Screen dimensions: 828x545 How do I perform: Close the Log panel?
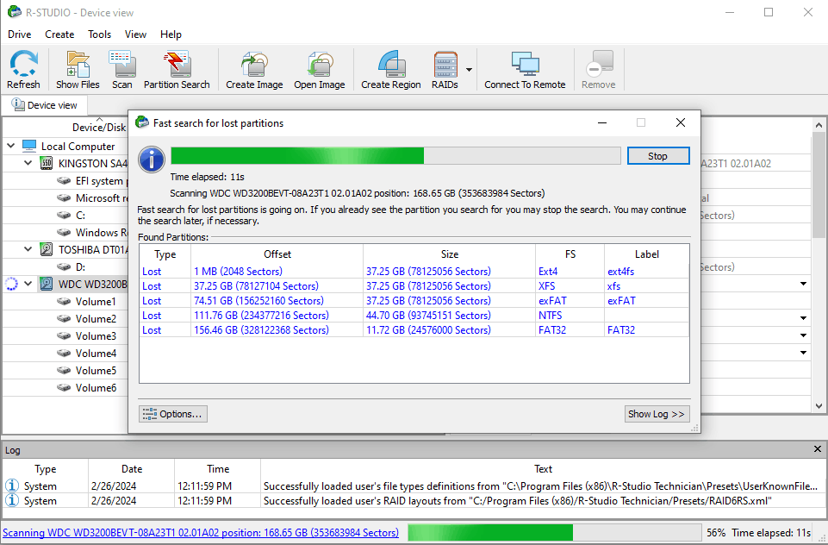(x=818, y=448)
